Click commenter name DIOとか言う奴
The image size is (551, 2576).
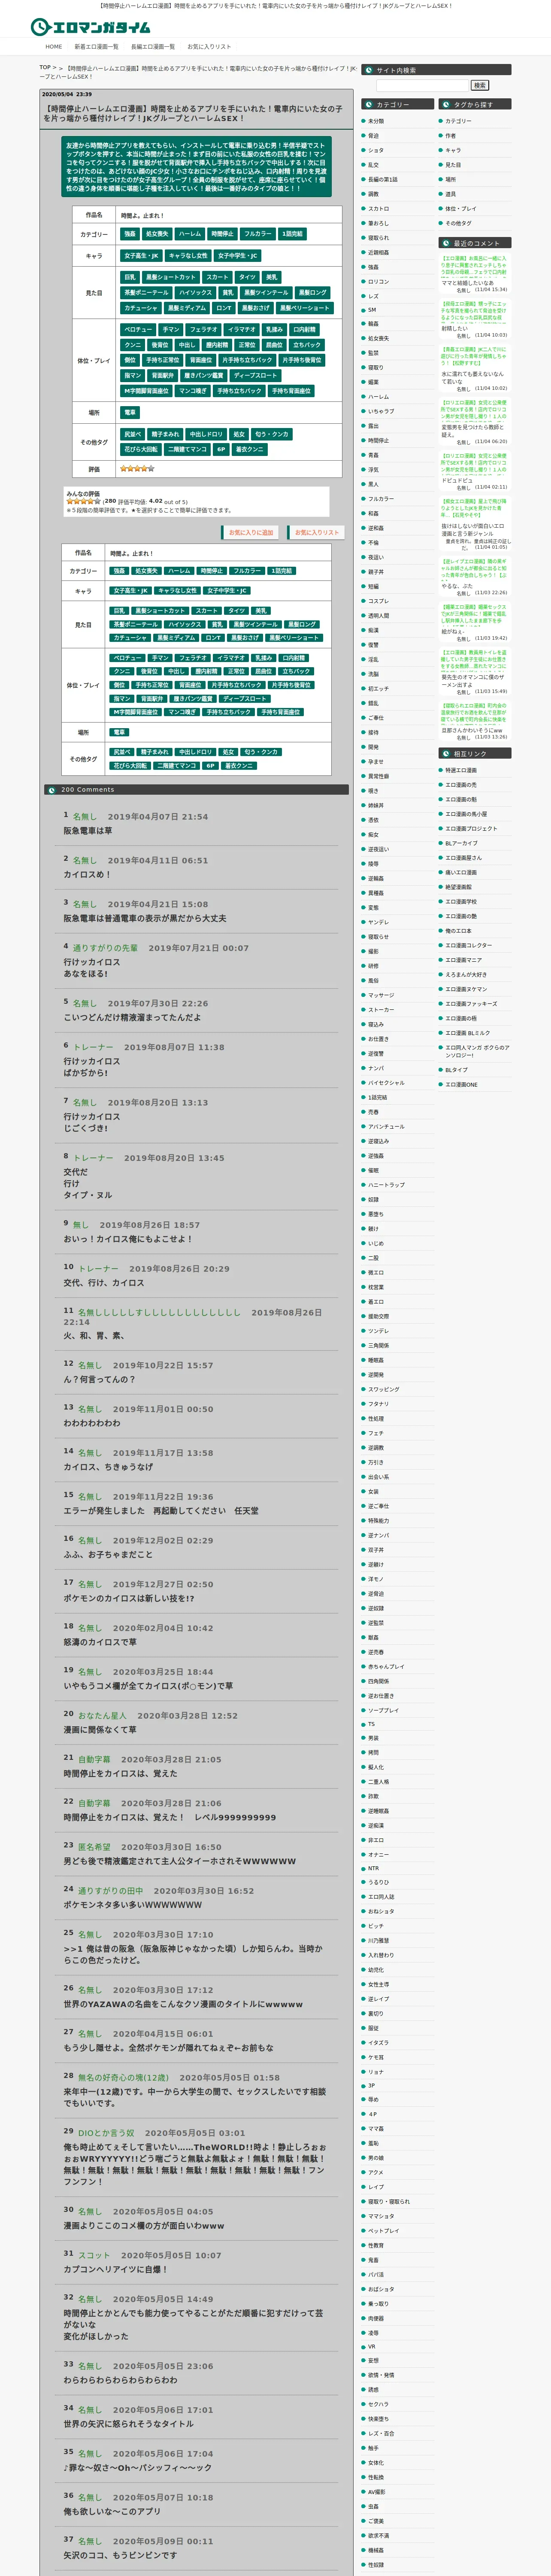point(105,2133)
